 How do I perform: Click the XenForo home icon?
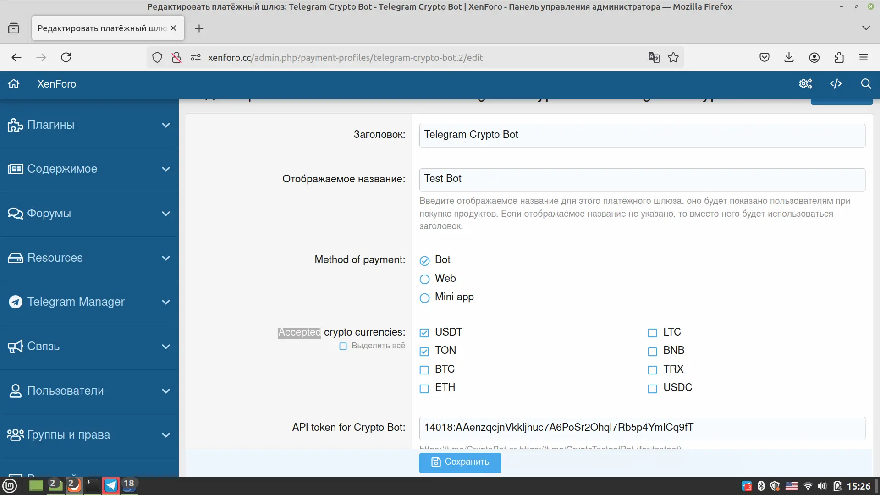(x=14, y=84)
